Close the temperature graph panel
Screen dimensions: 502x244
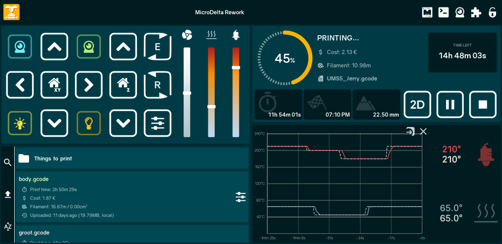point(423,131)
